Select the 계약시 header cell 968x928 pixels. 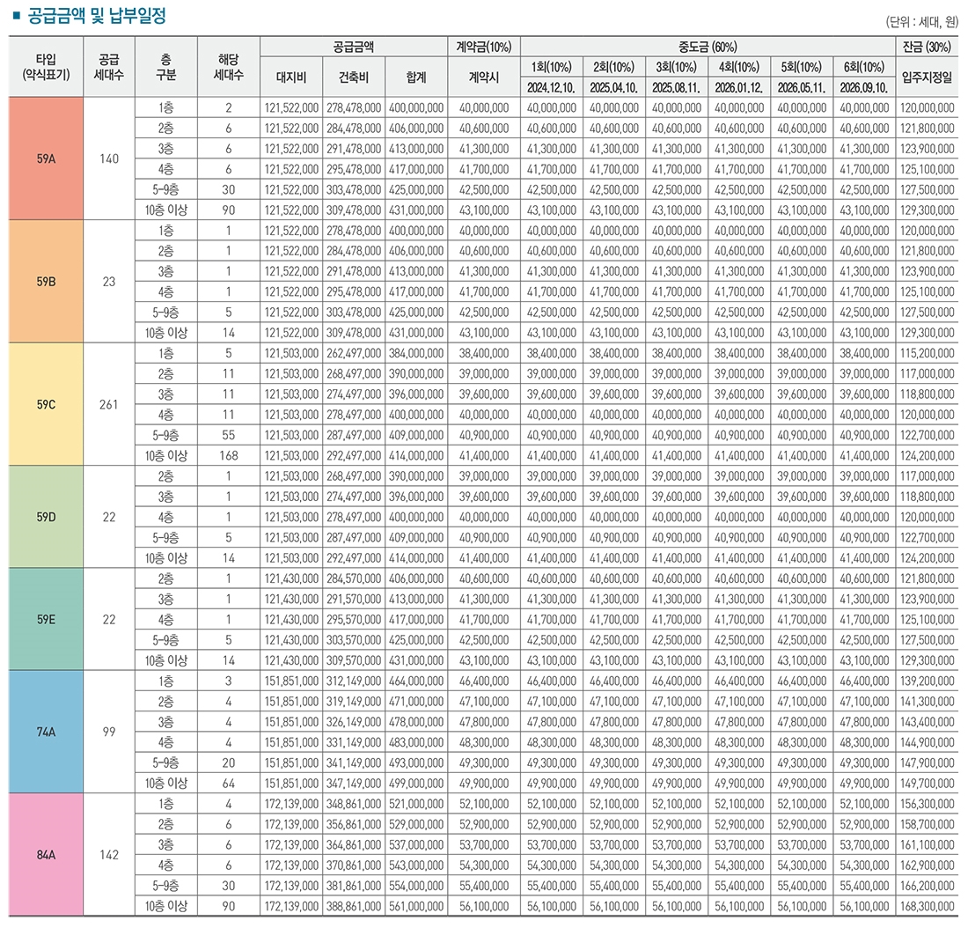click(x=484, y=77)
